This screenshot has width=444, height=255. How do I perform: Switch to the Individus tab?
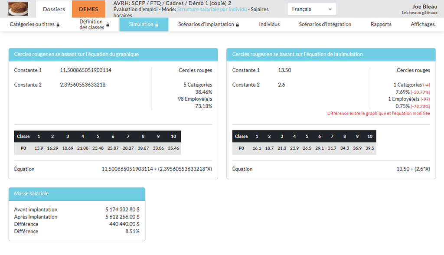coord(269,24)
